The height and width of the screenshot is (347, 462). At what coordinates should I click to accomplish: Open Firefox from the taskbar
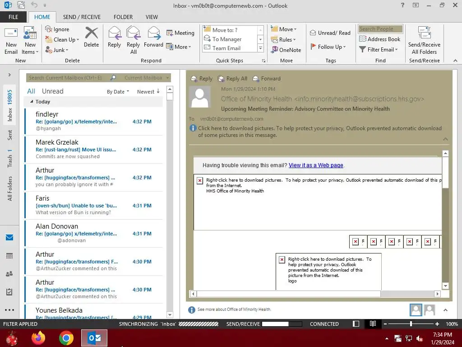tap(38, 338)
